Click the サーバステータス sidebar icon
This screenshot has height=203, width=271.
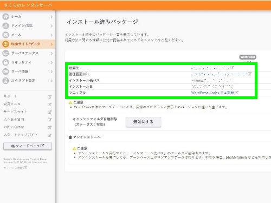tap(5, 53)
